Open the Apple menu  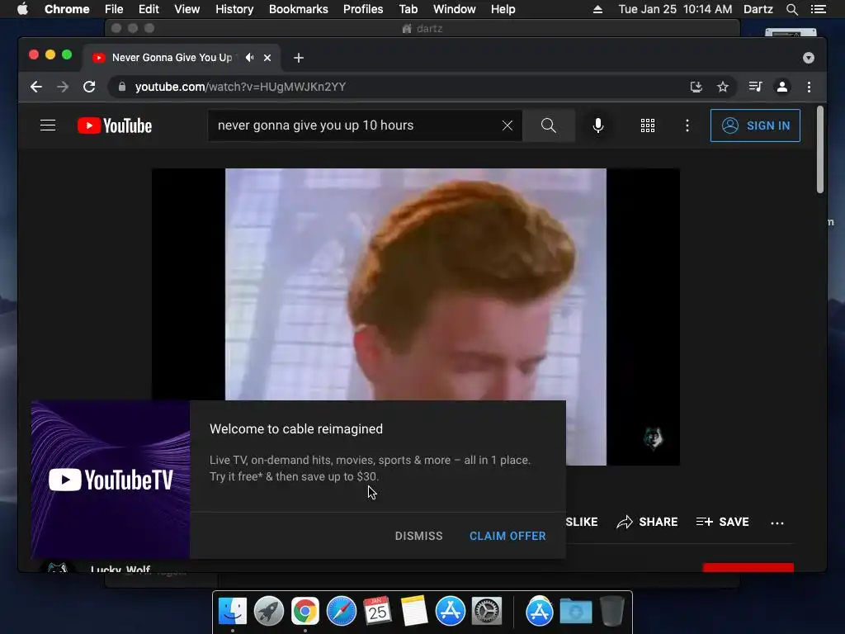(22, 9)
